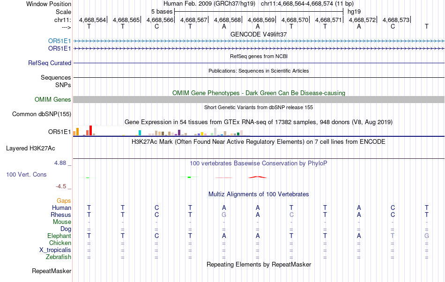Click the faded C in the Rhesus row

point(291,215)
